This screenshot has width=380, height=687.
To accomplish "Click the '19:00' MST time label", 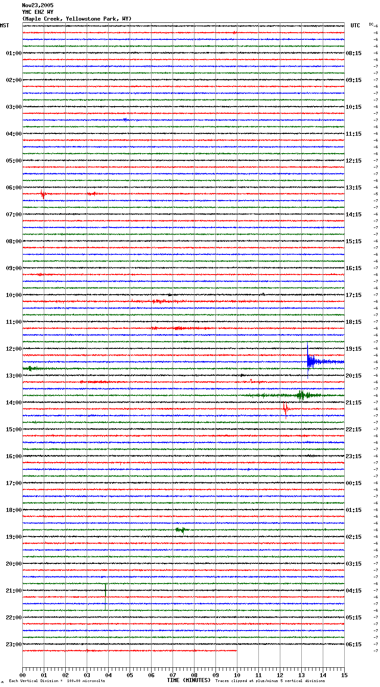I will pyautogui.click(x=14, y=537).
